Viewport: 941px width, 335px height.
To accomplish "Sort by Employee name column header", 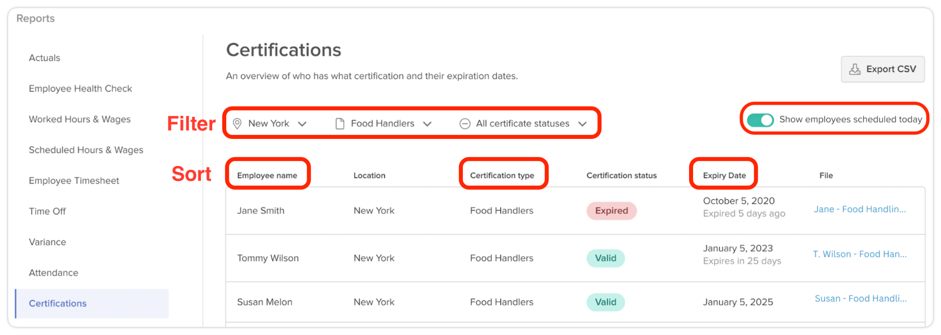I will point(267,175).
